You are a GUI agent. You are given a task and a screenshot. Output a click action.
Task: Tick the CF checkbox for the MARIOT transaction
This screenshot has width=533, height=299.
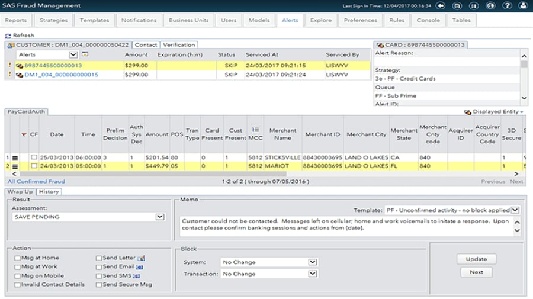click(x=34, y=166)
